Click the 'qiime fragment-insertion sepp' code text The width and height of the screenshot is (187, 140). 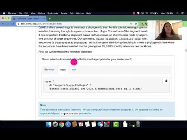click(x=118, y=39)
